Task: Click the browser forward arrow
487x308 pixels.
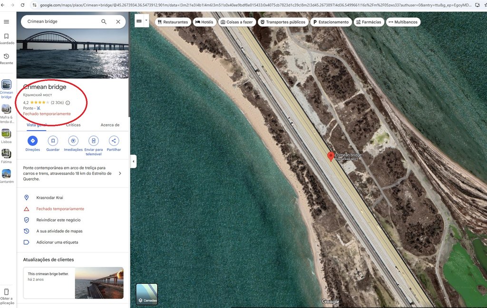Action: [x=12, y=5]
